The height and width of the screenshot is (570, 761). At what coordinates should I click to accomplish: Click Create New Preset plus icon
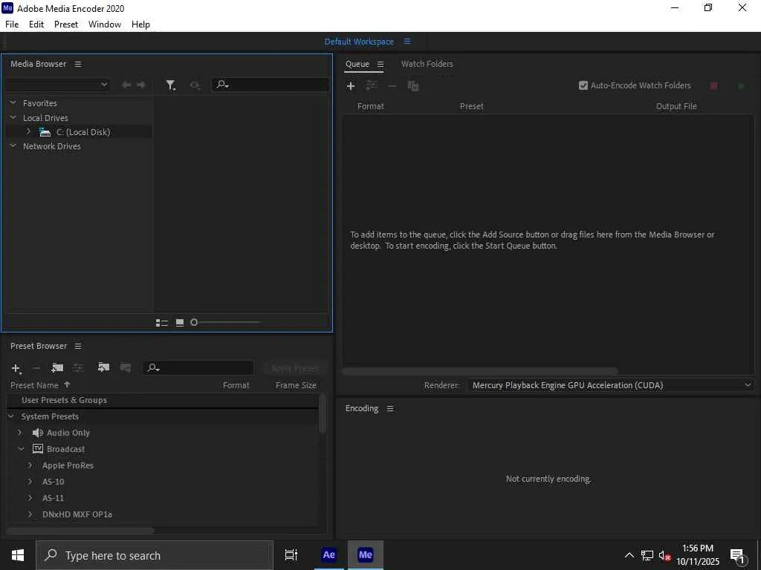coord(16,368)
